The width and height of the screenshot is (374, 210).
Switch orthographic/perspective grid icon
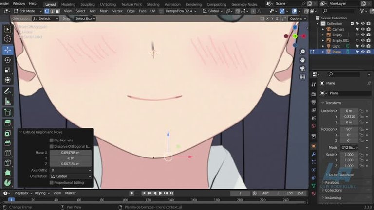coord(302,77)
